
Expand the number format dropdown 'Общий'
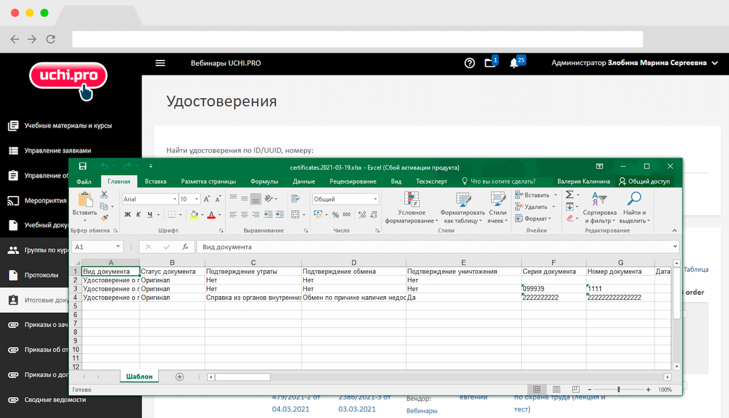pos(375,199)
